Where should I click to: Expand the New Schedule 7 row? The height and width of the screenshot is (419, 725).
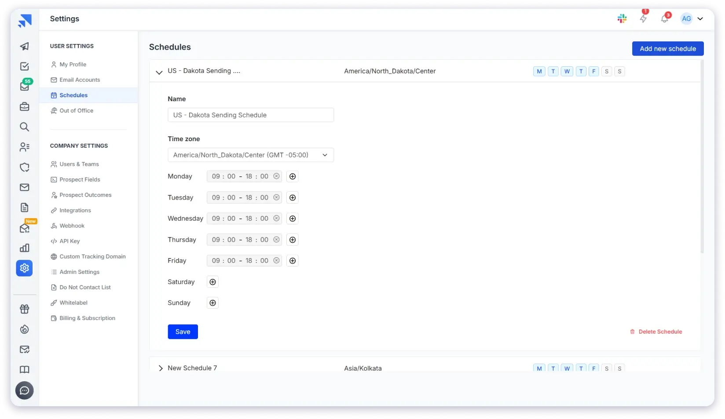[161, 368]
